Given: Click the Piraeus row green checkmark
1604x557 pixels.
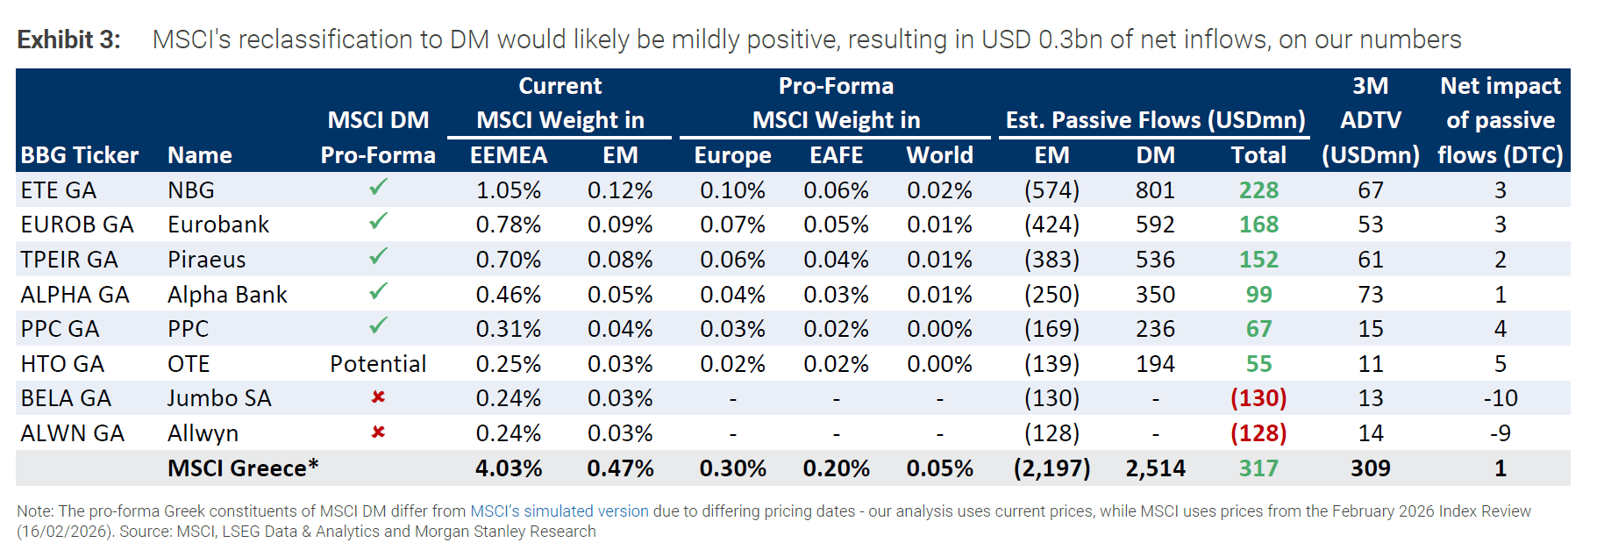Looking at the screenshot, I should pos(378,257).
